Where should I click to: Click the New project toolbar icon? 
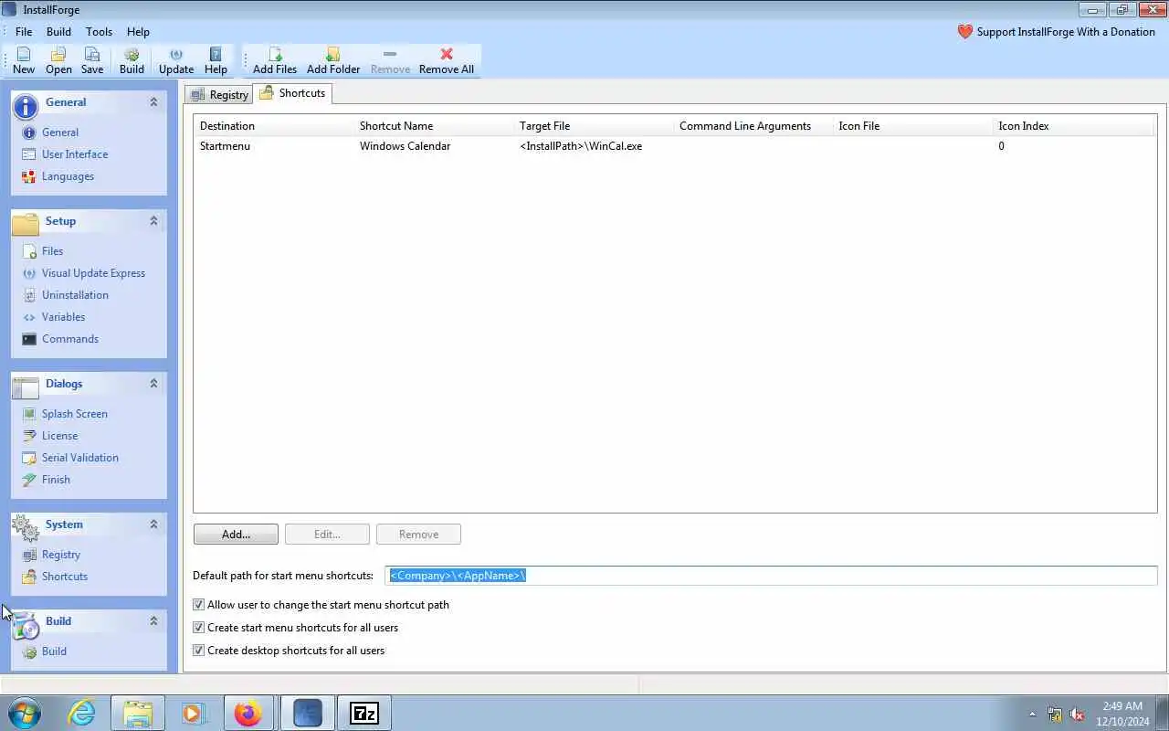pyautogui.click(x=24, y=61)
